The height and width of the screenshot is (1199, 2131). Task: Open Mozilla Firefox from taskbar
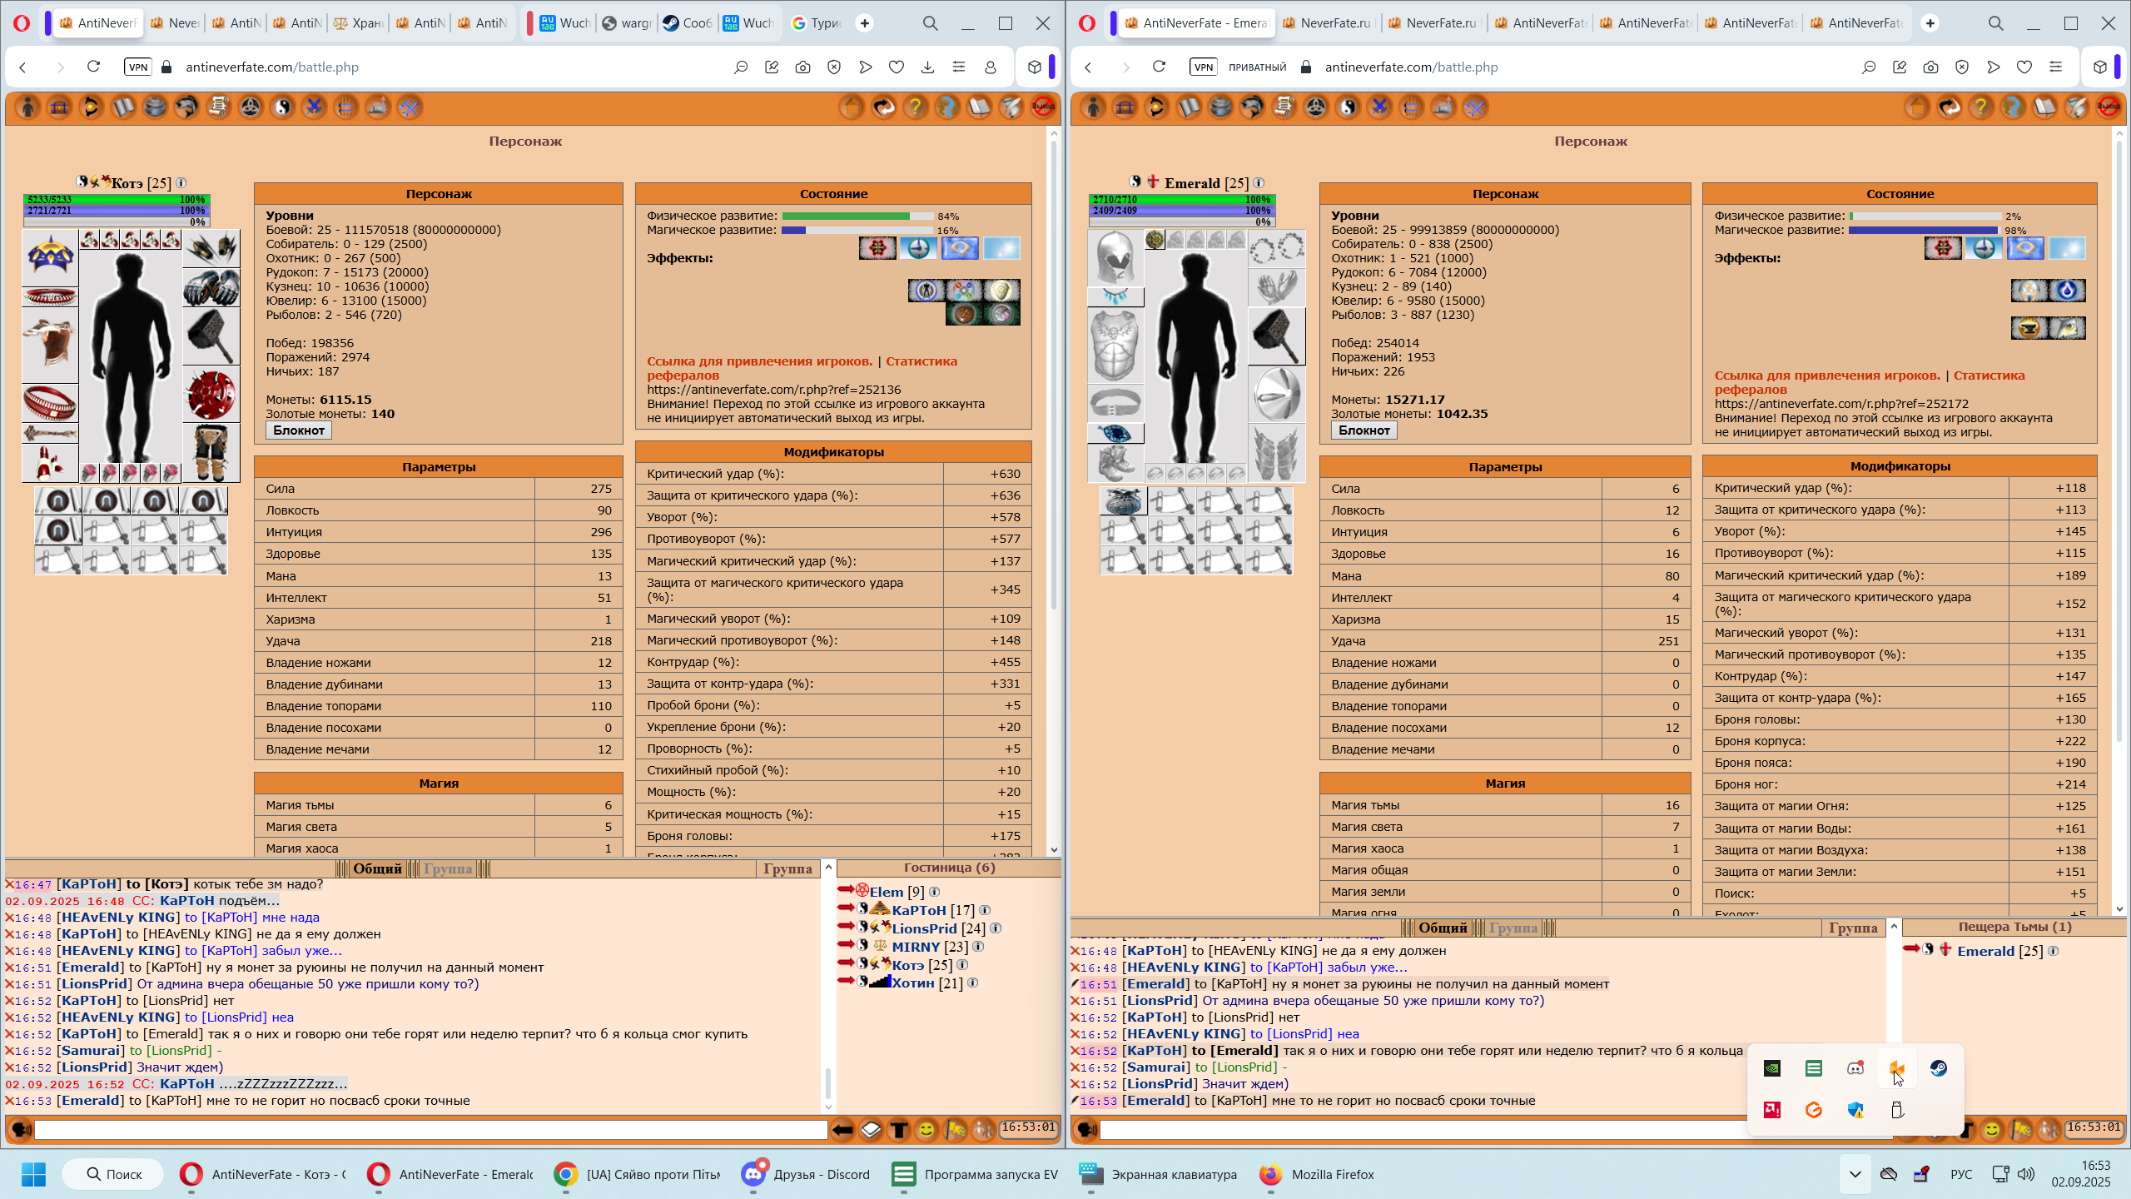1317,1174
